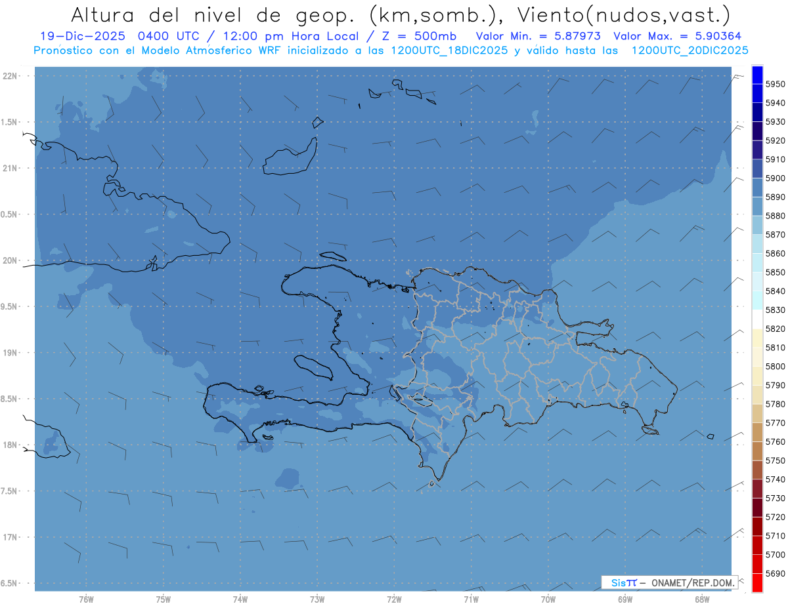Click the longitude axis label "74W"
Image resolution: width=788 pixels, height=608 pixels.
[240, 600]
